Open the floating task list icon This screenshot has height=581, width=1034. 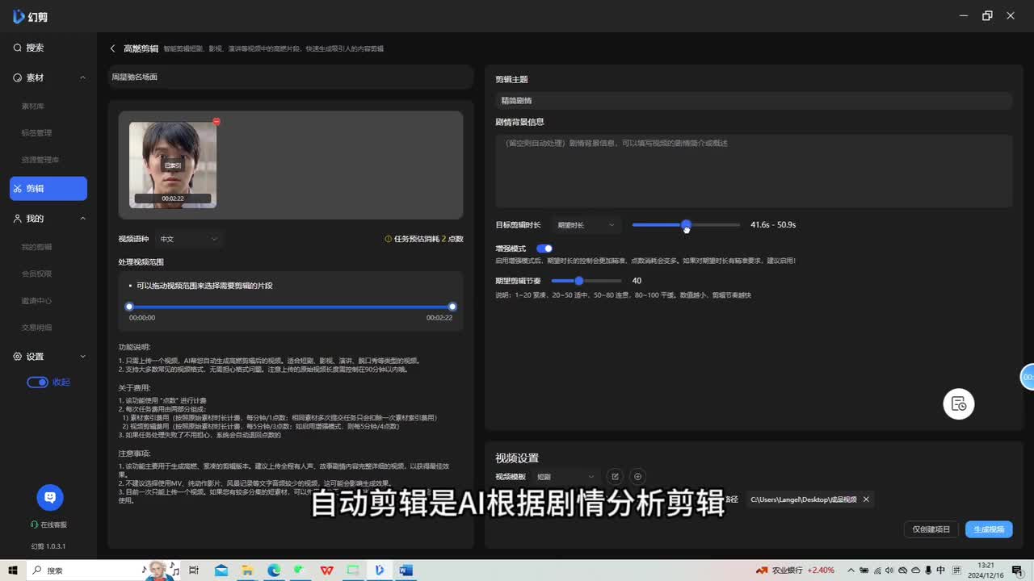pyautogui.click(x=959, y=404)
